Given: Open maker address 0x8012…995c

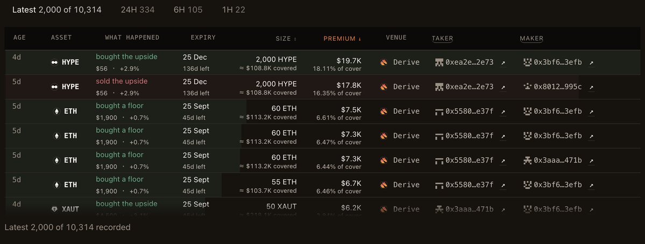Looking at the screenshot, I should [558, 87].
